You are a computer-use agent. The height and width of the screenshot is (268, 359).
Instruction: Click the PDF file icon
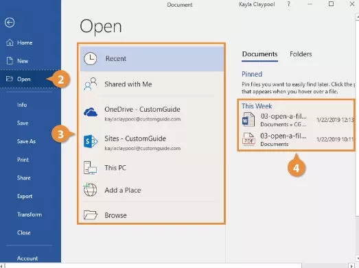(248, 139)
